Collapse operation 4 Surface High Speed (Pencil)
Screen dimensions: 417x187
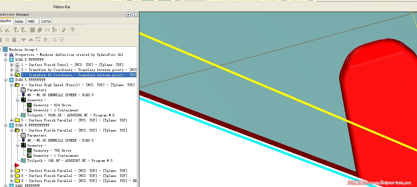click(x=11, y=85)
